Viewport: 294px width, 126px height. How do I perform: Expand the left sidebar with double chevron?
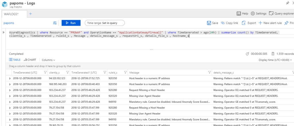click(x=3, y=32)
